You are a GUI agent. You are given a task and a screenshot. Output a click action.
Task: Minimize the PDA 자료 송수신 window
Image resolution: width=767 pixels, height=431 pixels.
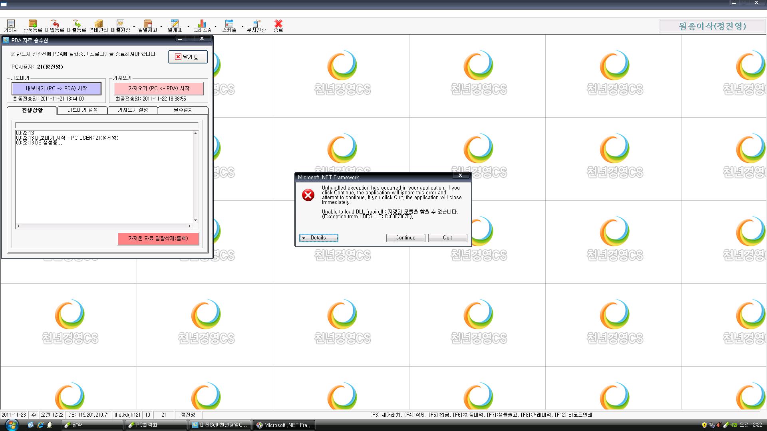point(180,39)
